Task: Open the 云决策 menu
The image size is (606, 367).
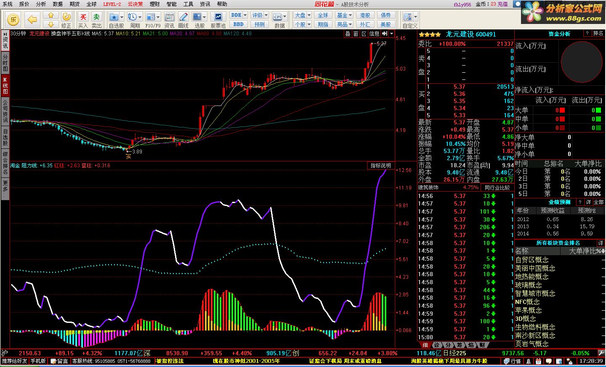Action: coord(136,4)
